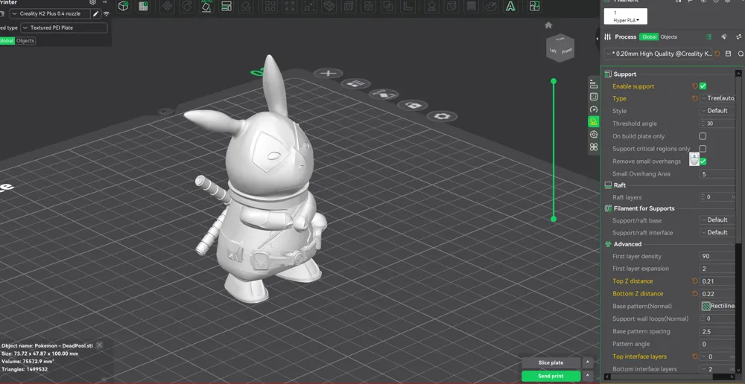Switch Process scope to Objects
Image resolution: width=745 pixels, height=384 pixels.
pos(668,37)
